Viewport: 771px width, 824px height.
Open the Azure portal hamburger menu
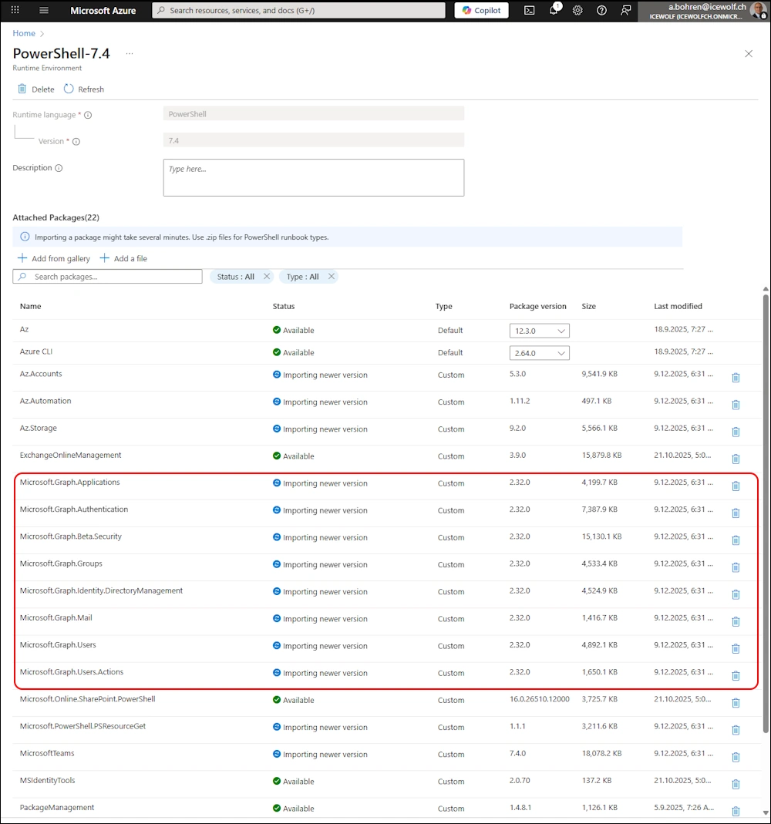pyautogui.click(x=44, y=11)
